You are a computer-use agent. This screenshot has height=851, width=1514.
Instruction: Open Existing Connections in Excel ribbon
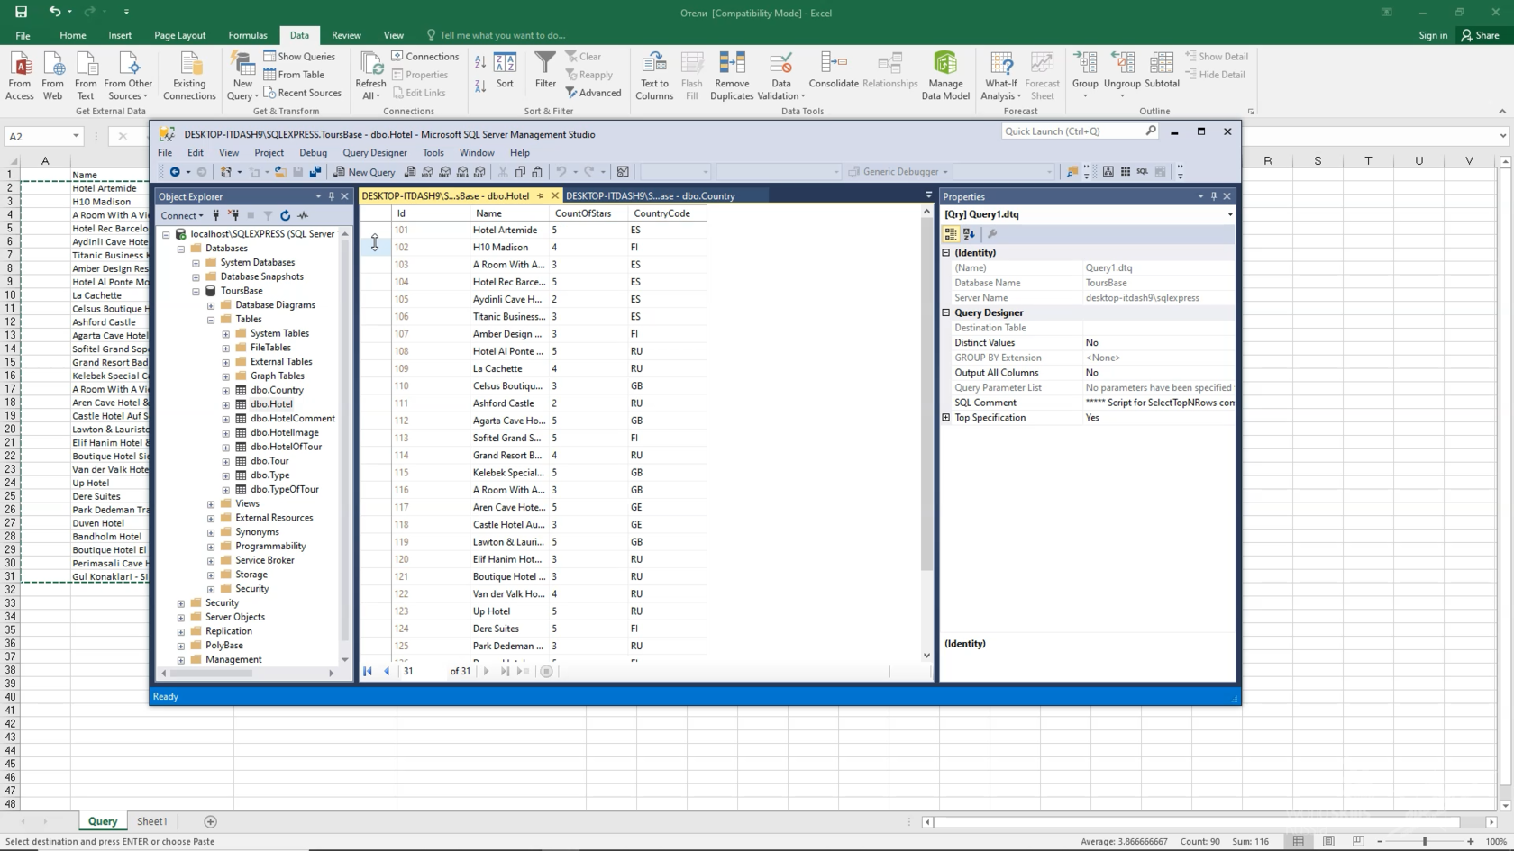[x=189, y=76]
